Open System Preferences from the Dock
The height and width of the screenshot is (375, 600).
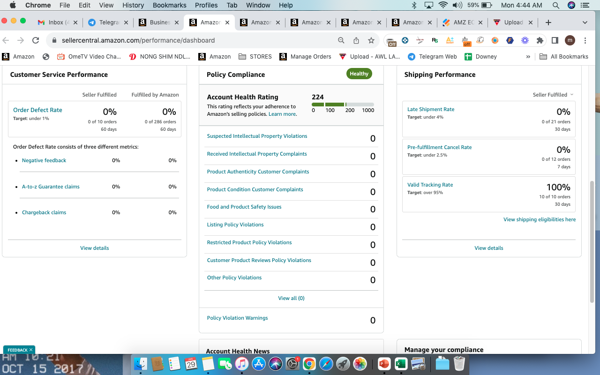pyautogui.click(x=292, y=364)
